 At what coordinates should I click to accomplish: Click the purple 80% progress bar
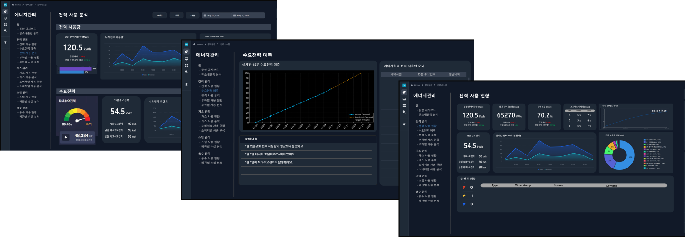click(x=75, y=69)
